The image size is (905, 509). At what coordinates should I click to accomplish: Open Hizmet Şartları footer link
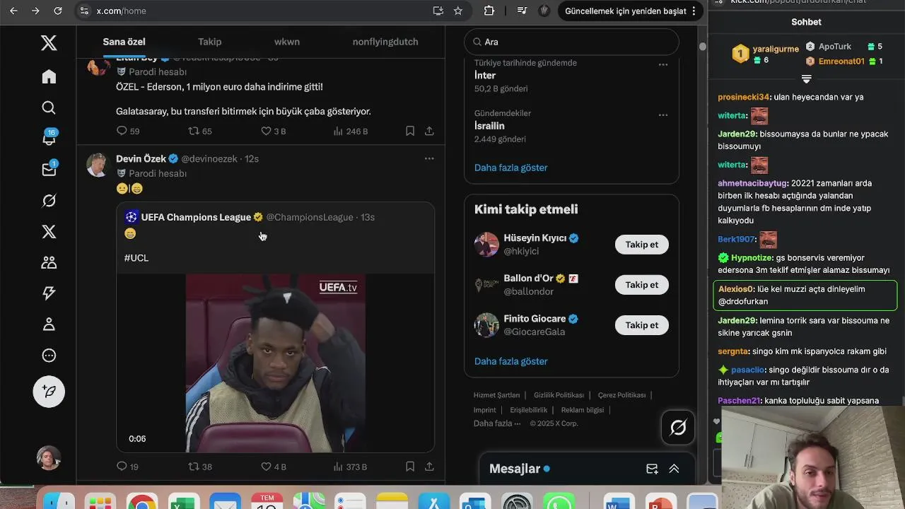coord(496,395)
